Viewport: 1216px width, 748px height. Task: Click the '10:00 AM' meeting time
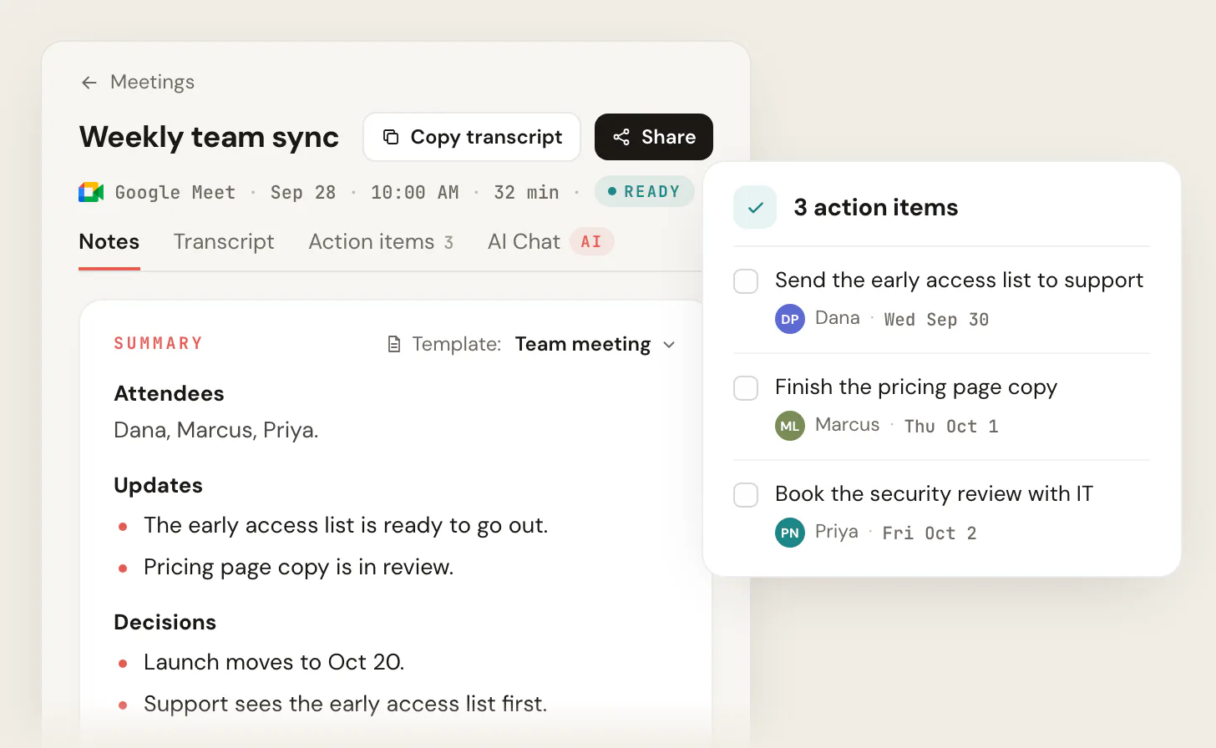[415, 193]
